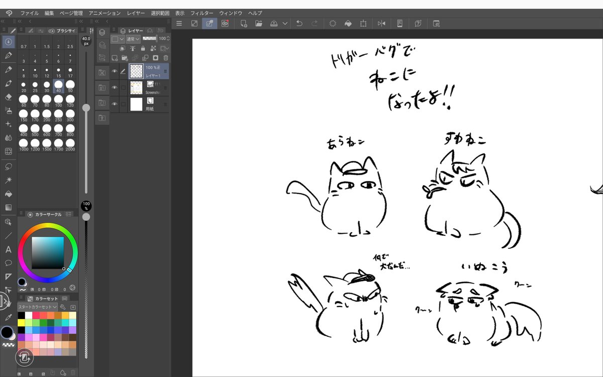Check the box next to 用紙 layer
The height and width of the screenshot is (377, 603).
point(124,104)
